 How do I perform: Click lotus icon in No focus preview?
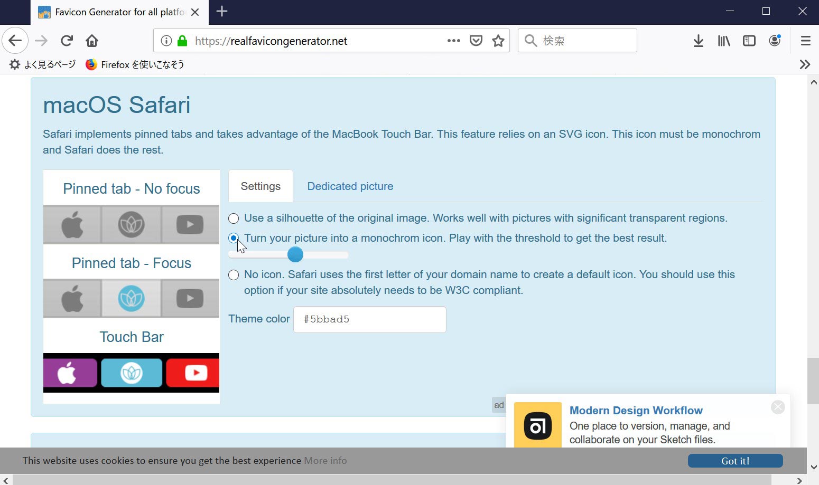pyautogui.click(x=131, y=224)
